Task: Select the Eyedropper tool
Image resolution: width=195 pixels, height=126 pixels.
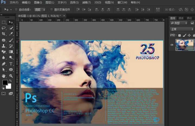Action: coord(11,34)
